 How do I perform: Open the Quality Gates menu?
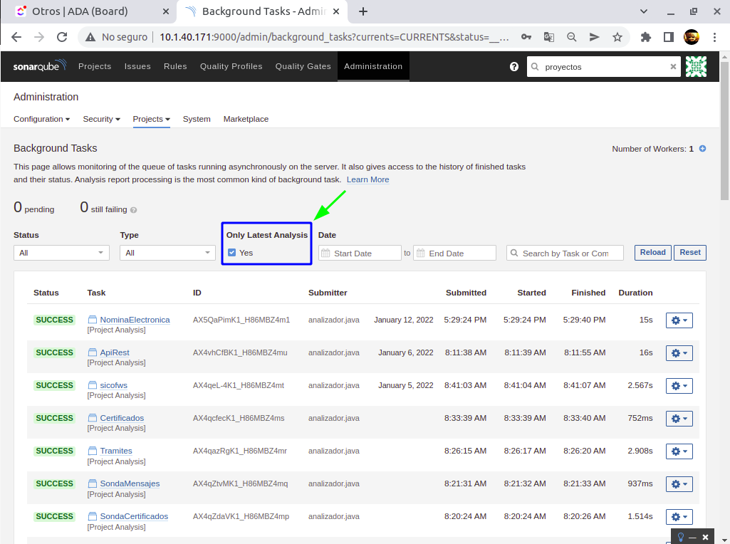(303, 66)
